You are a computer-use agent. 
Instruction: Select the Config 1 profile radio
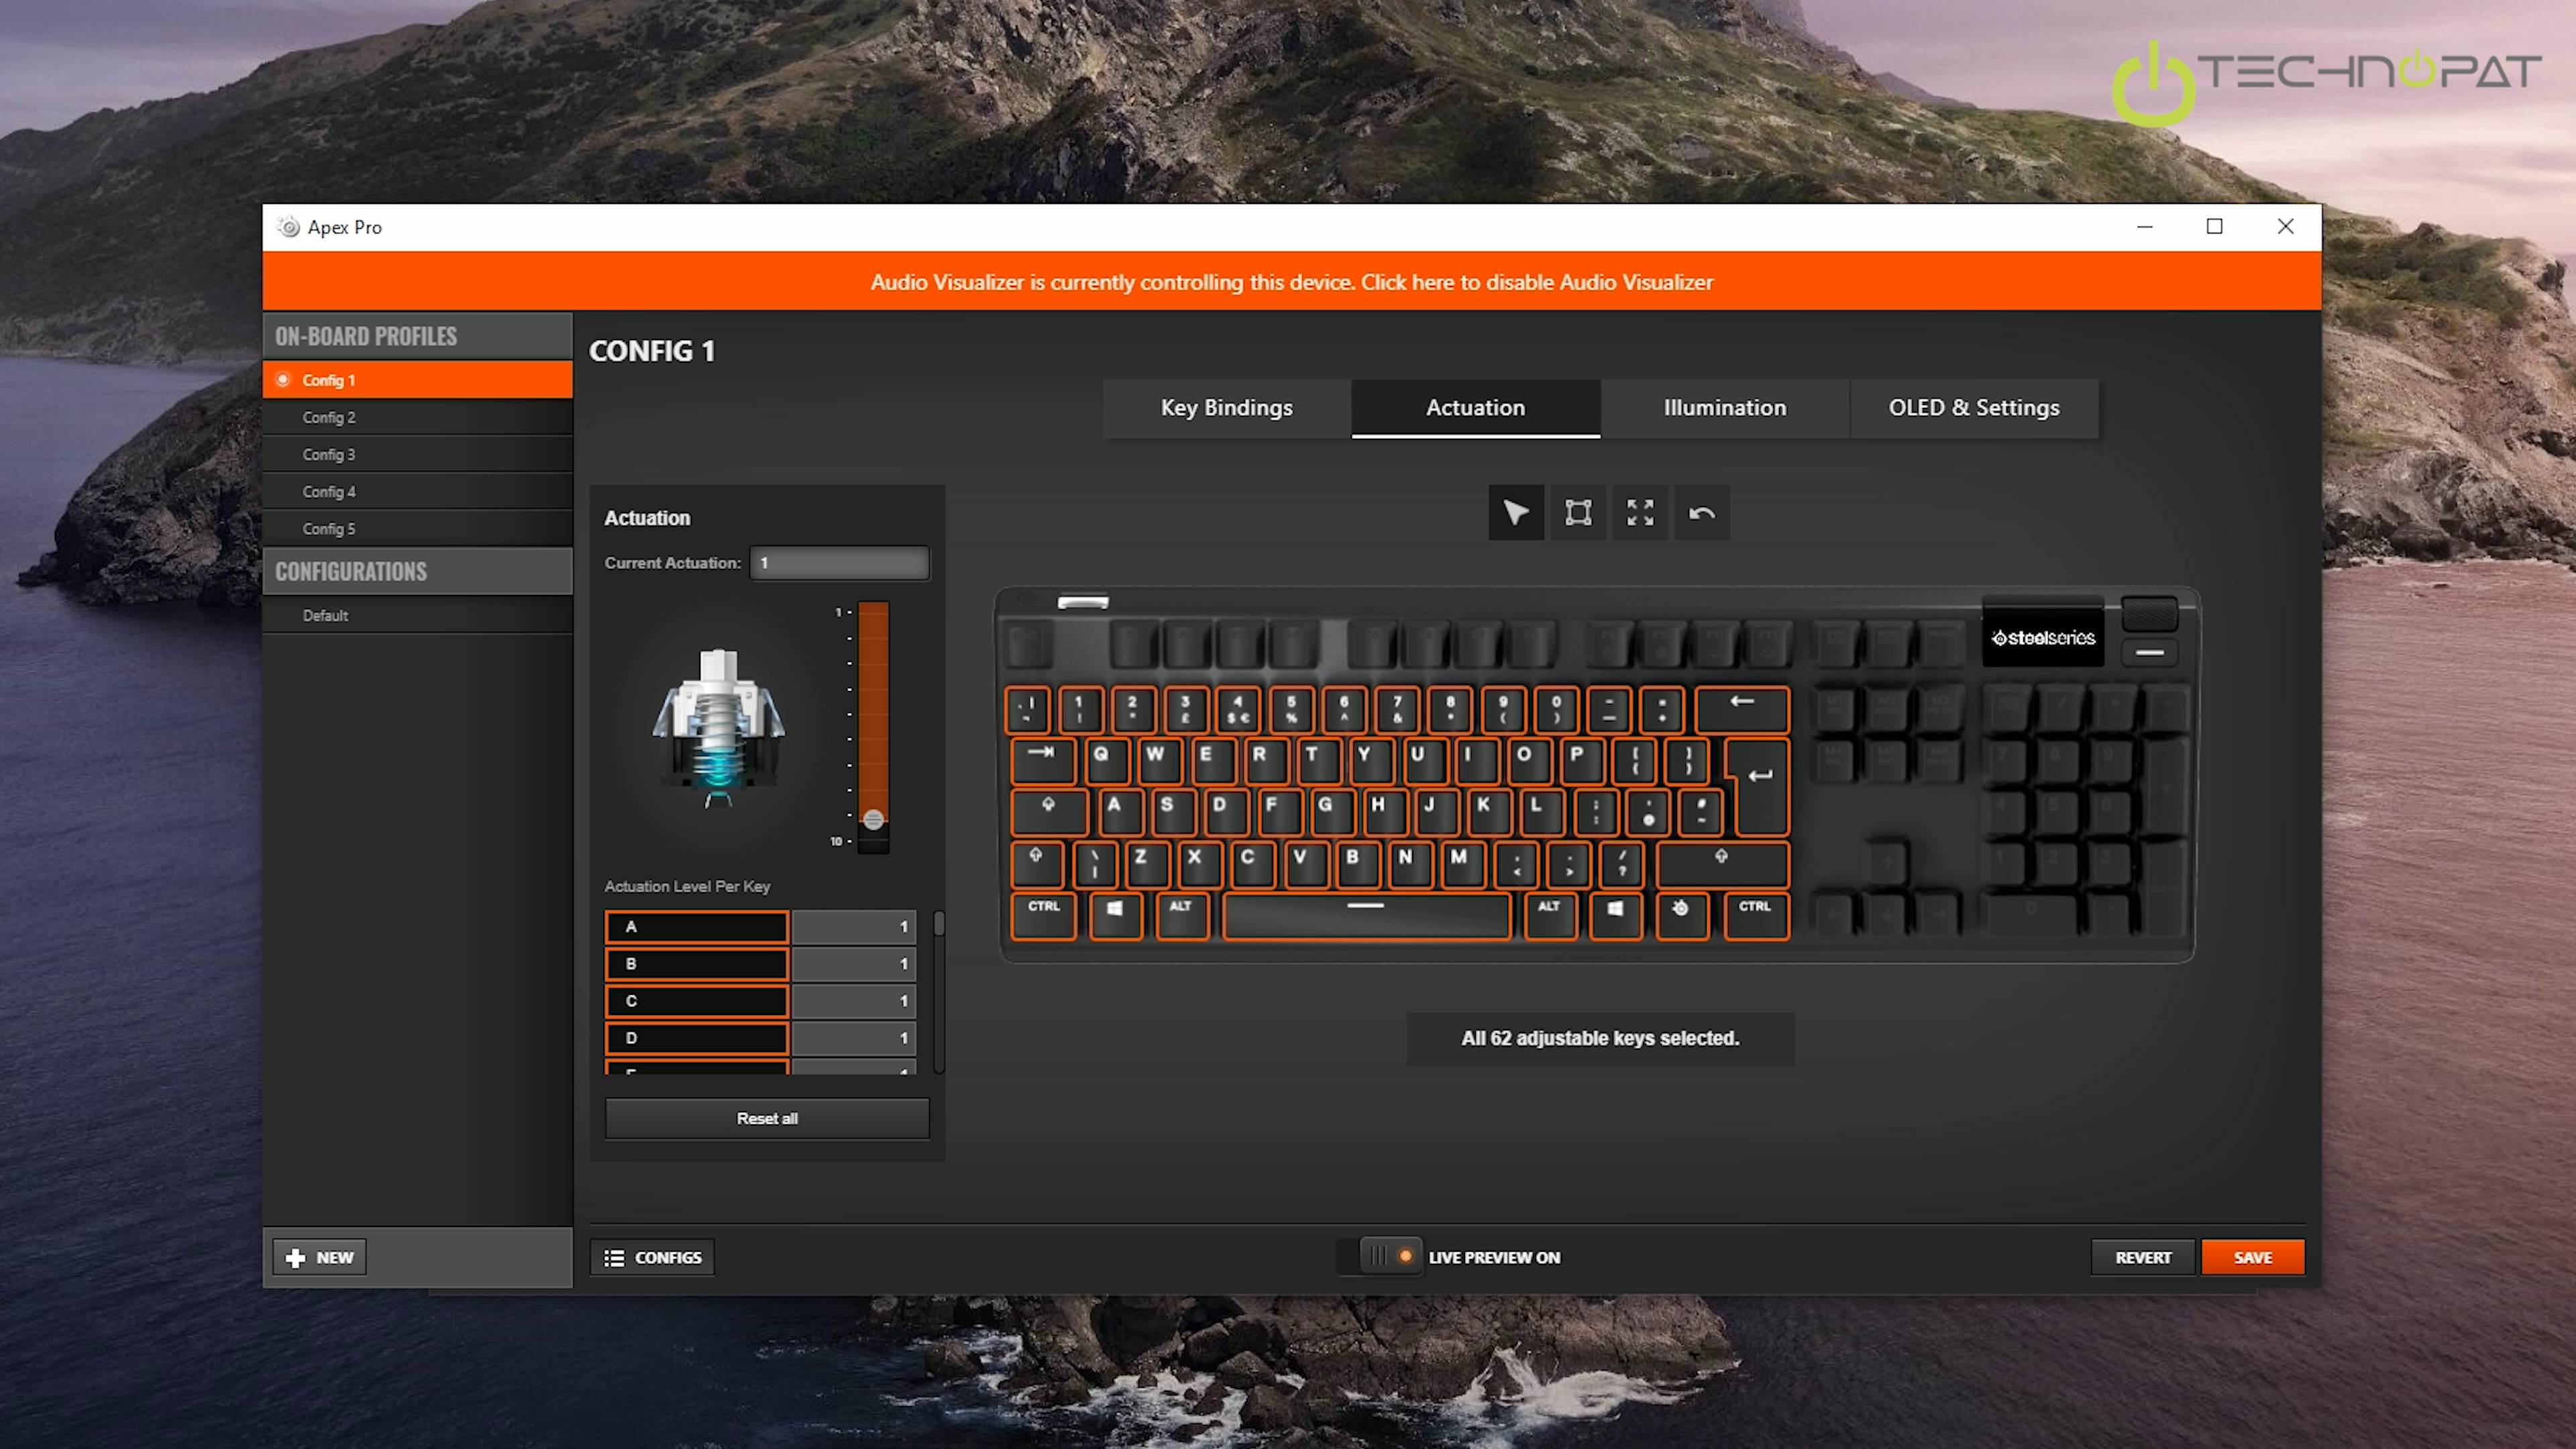(x=283, y=380)
